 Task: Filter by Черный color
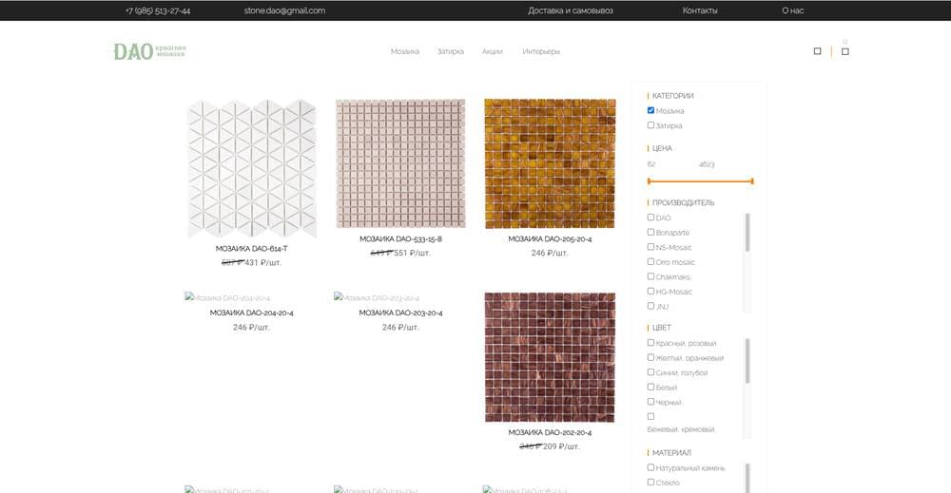click(650, 402)
